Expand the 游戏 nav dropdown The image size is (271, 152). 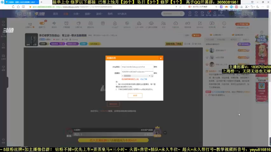(99, 14)
